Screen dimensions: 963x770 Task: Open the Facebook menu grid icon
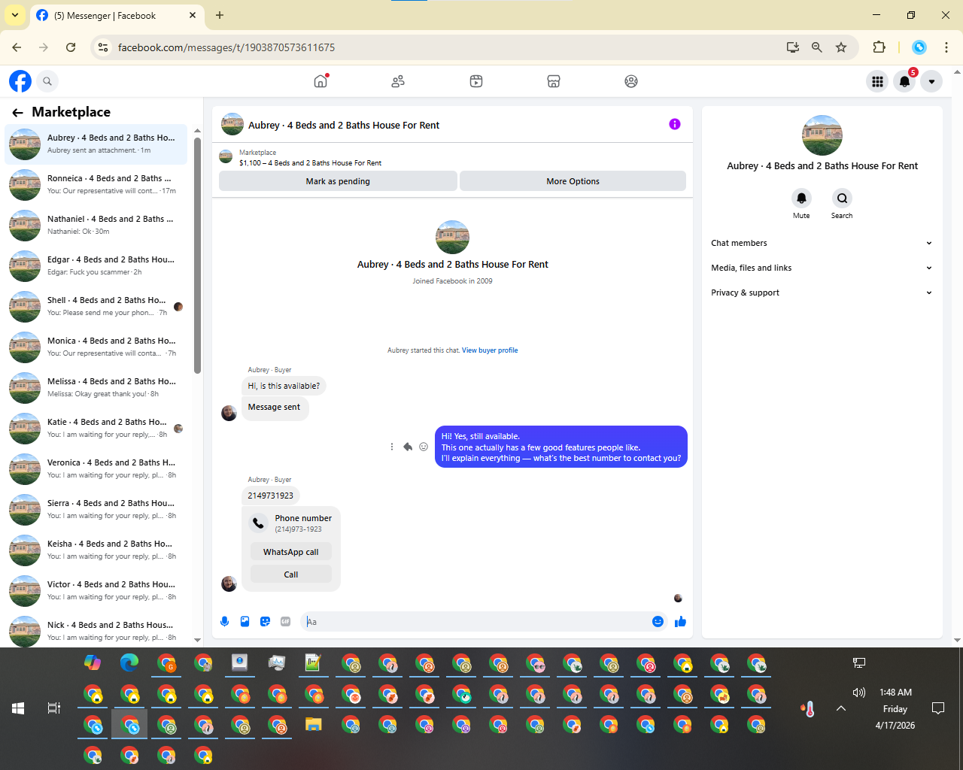pos(877,81)
